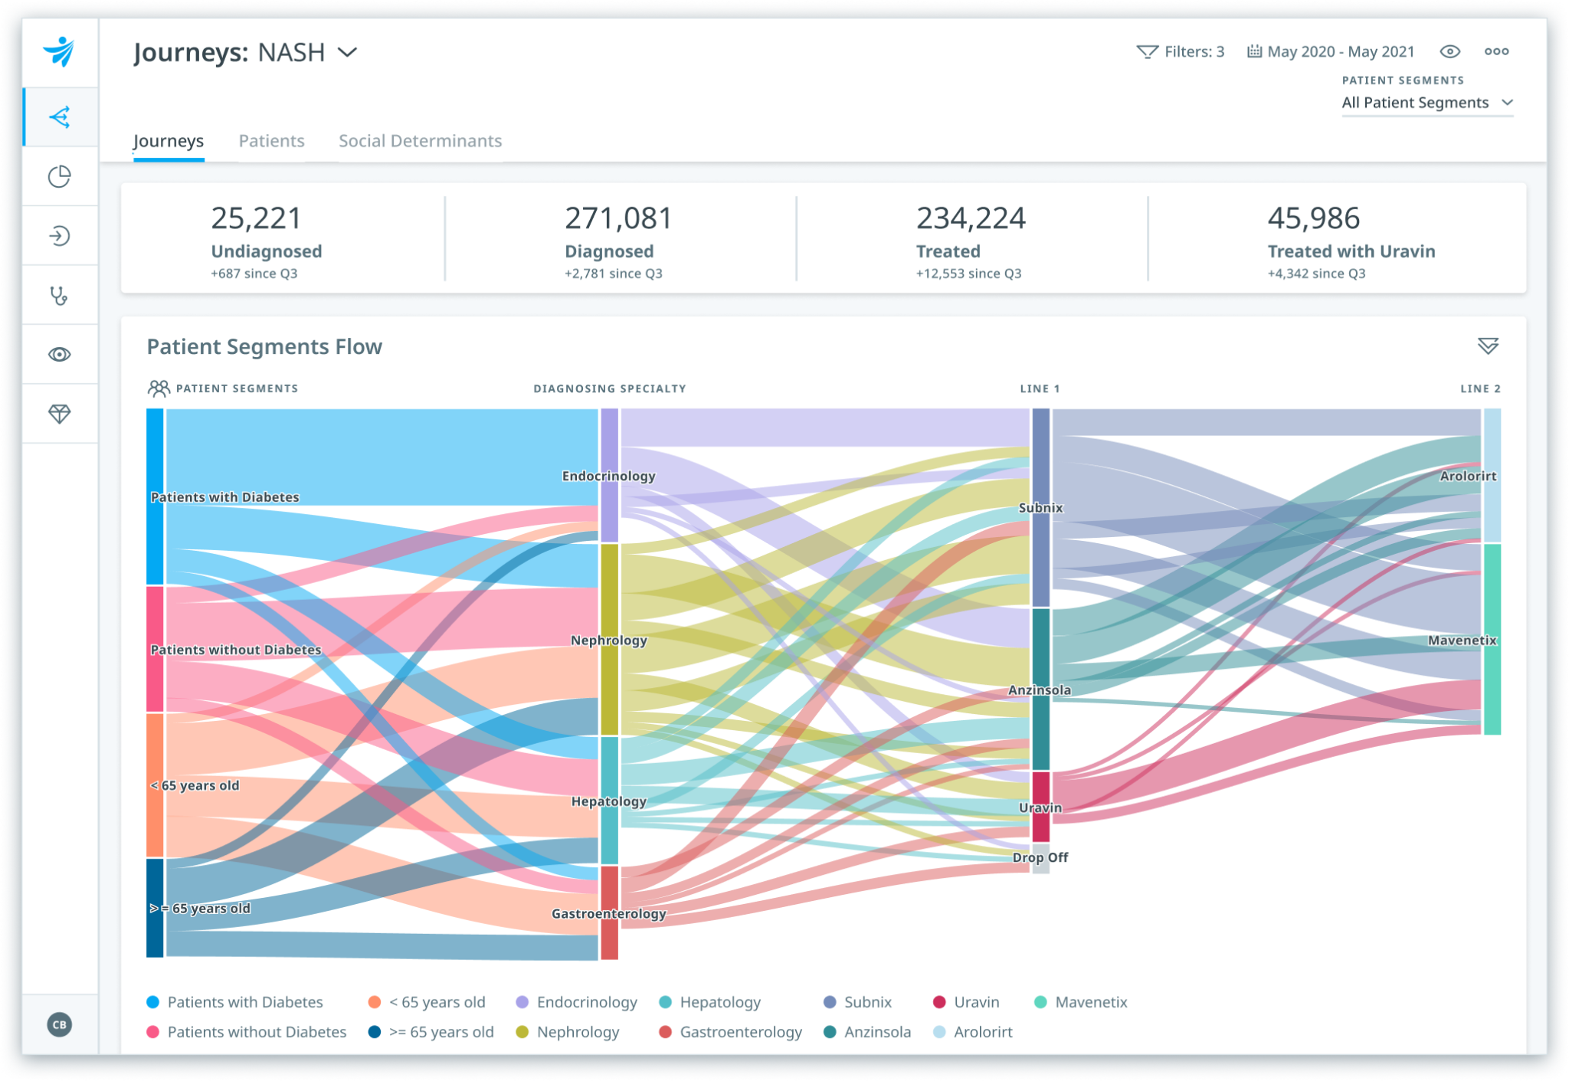
Task: Open the Journeys flow icon in the sidebar
Action: (60, 116)
